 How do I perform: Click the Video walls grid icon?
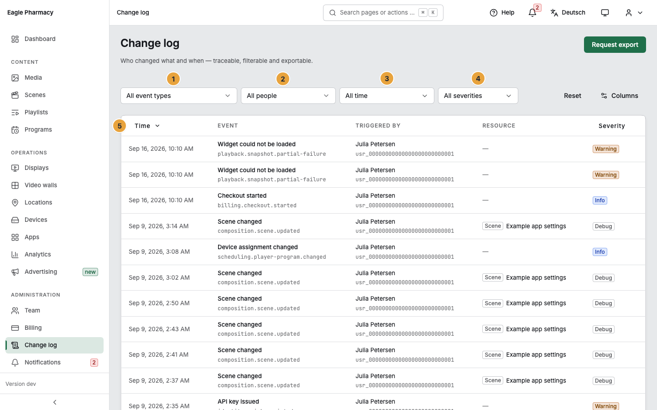15,185
